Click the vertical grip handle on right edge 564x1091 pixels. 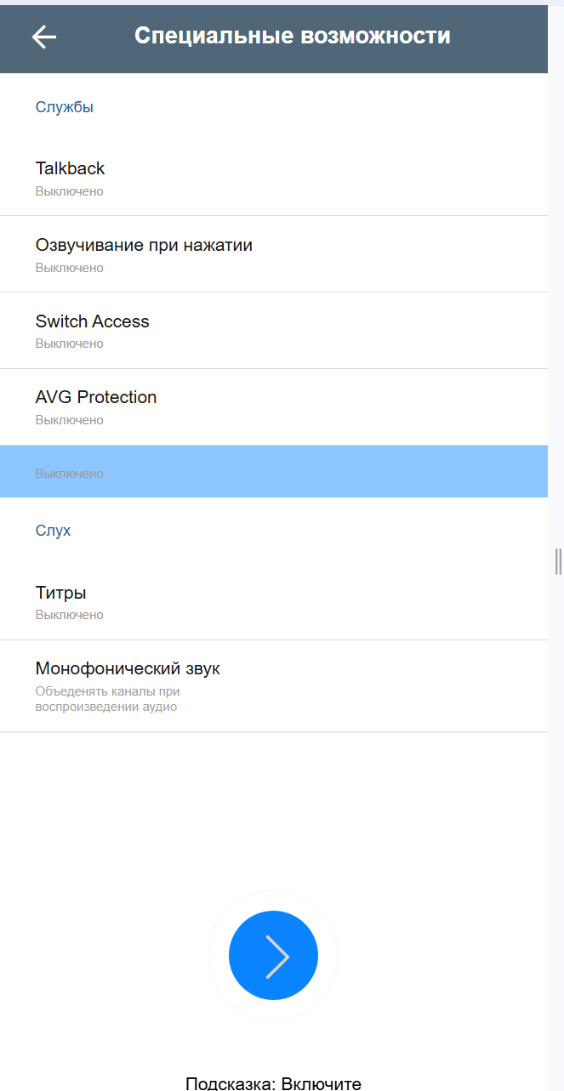558,561
